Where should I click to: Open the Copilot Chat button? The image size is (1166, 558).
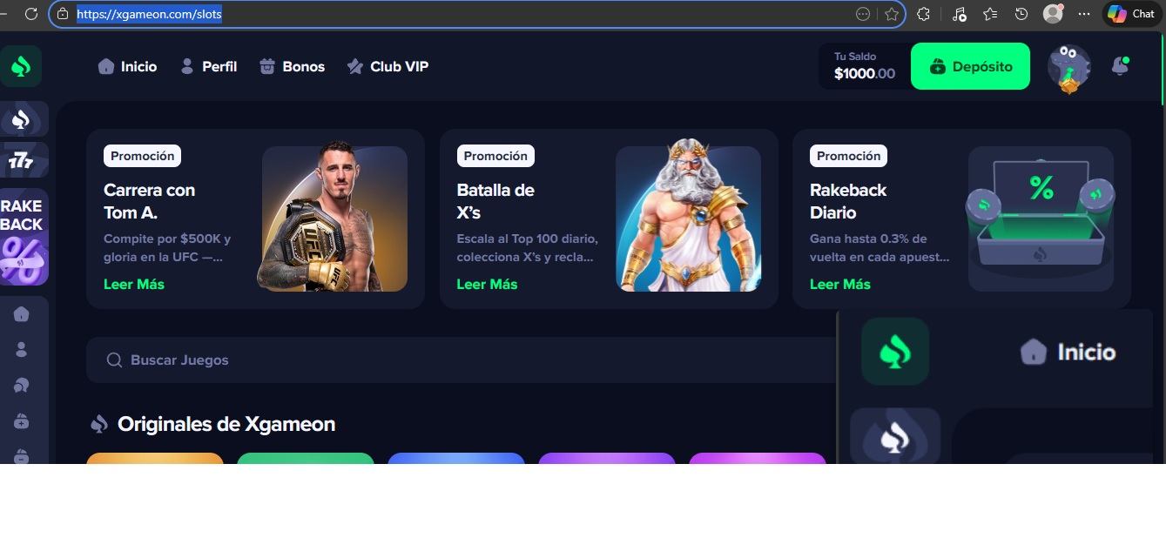(1131, 14)
